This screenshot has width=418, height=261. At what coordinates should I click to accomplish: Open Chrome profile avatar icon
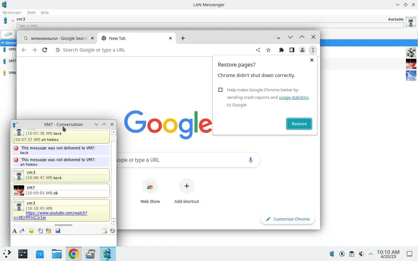point(302,50)
